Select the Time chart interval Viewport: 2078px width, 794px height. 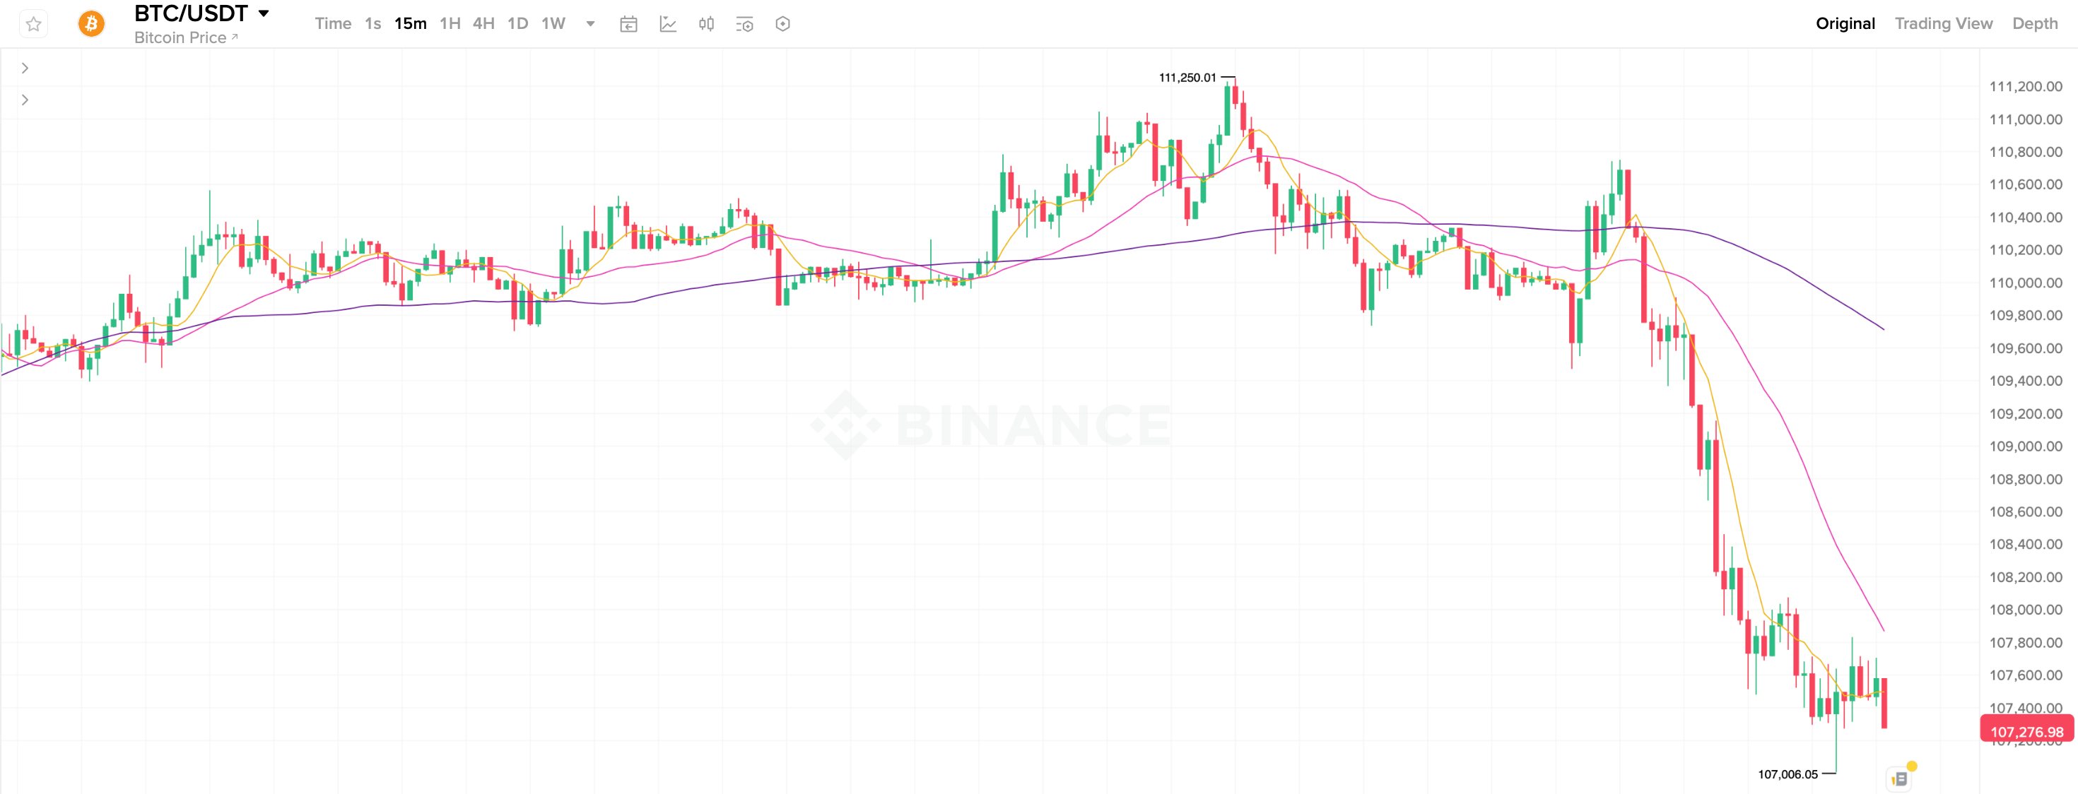tap(332, 24)
